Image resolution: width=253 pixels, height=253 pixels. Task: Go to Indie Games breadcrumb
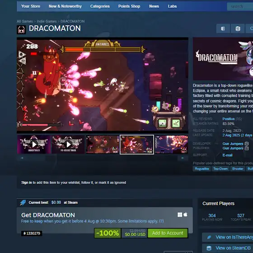click(47, 21)
